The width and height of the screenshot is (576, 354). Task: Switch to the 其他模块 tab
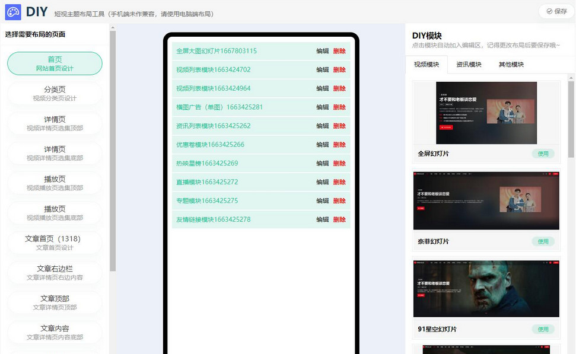point(511,65)
